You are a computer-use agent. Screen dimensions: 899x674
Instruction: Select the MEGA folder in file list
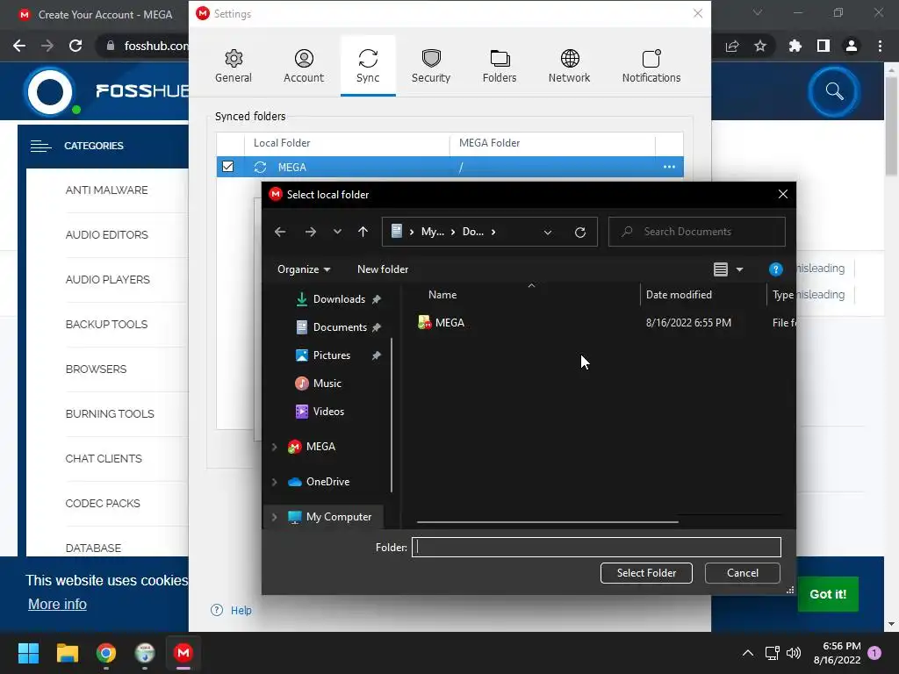[x=449, y=323]
